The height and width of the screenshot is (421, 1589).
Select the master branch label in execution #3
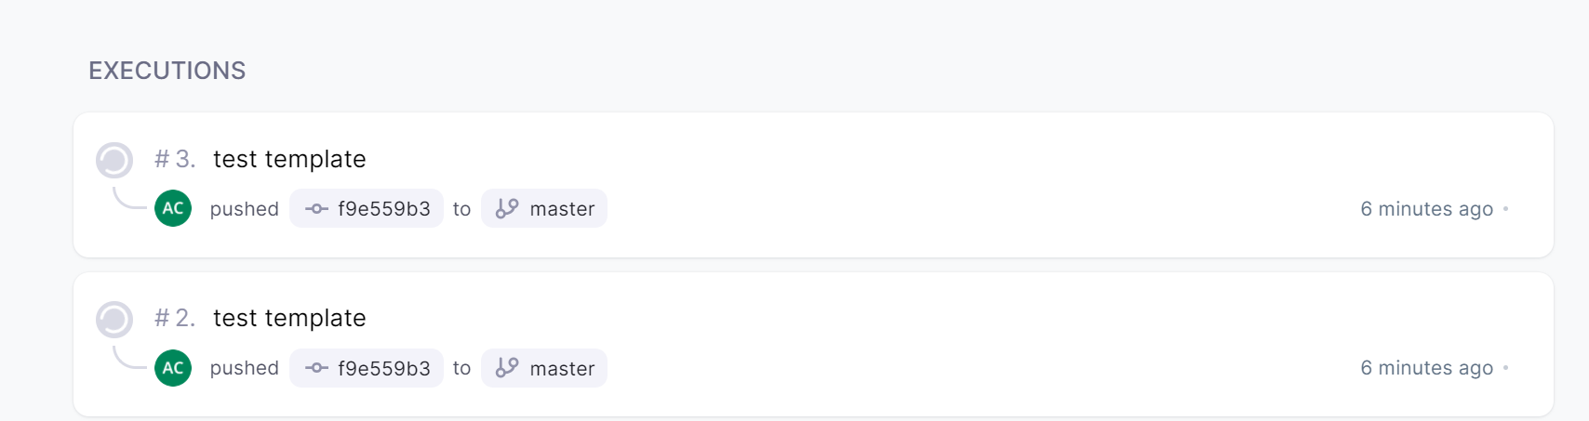click(x=562, y=209)
